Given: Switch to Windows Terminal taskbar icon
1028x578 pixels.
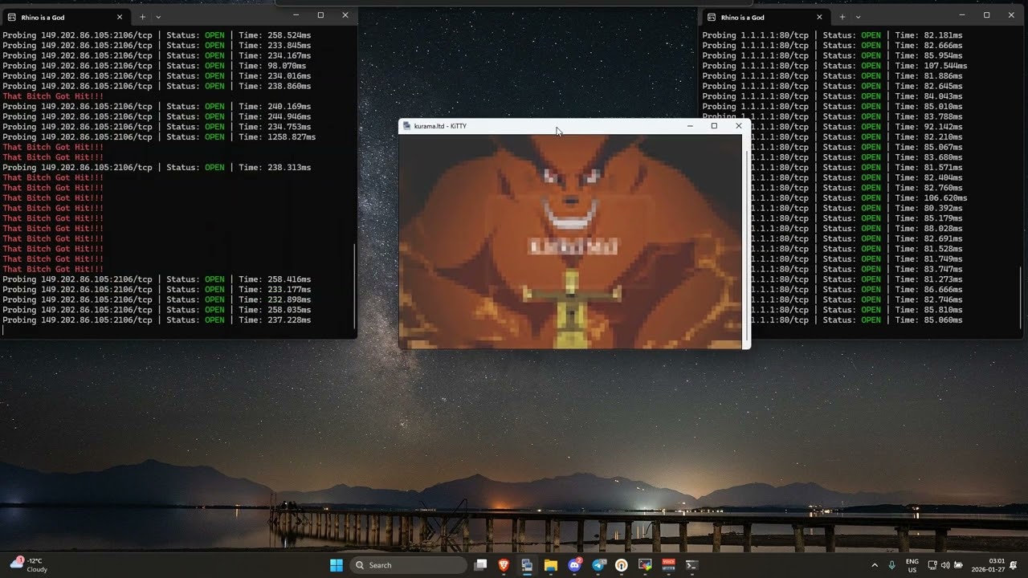Looking at the screenshot, I should (x=691, y=565).
